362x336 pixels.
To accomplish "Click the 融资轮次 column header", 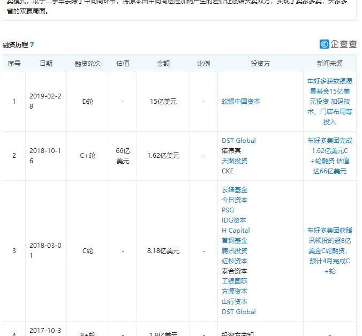I will [88, 64].
